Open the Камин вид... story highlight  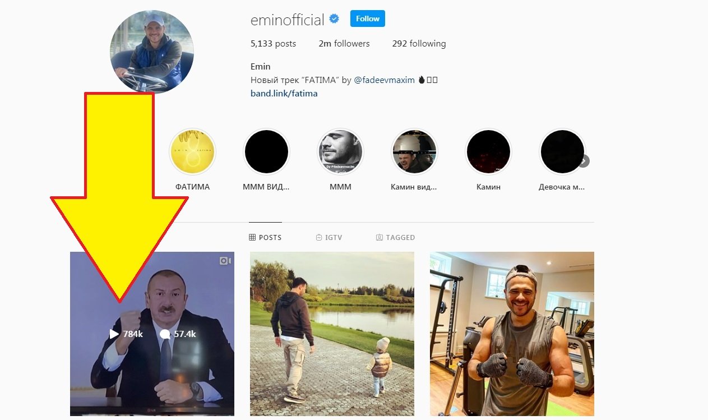[x=414, y=152]
